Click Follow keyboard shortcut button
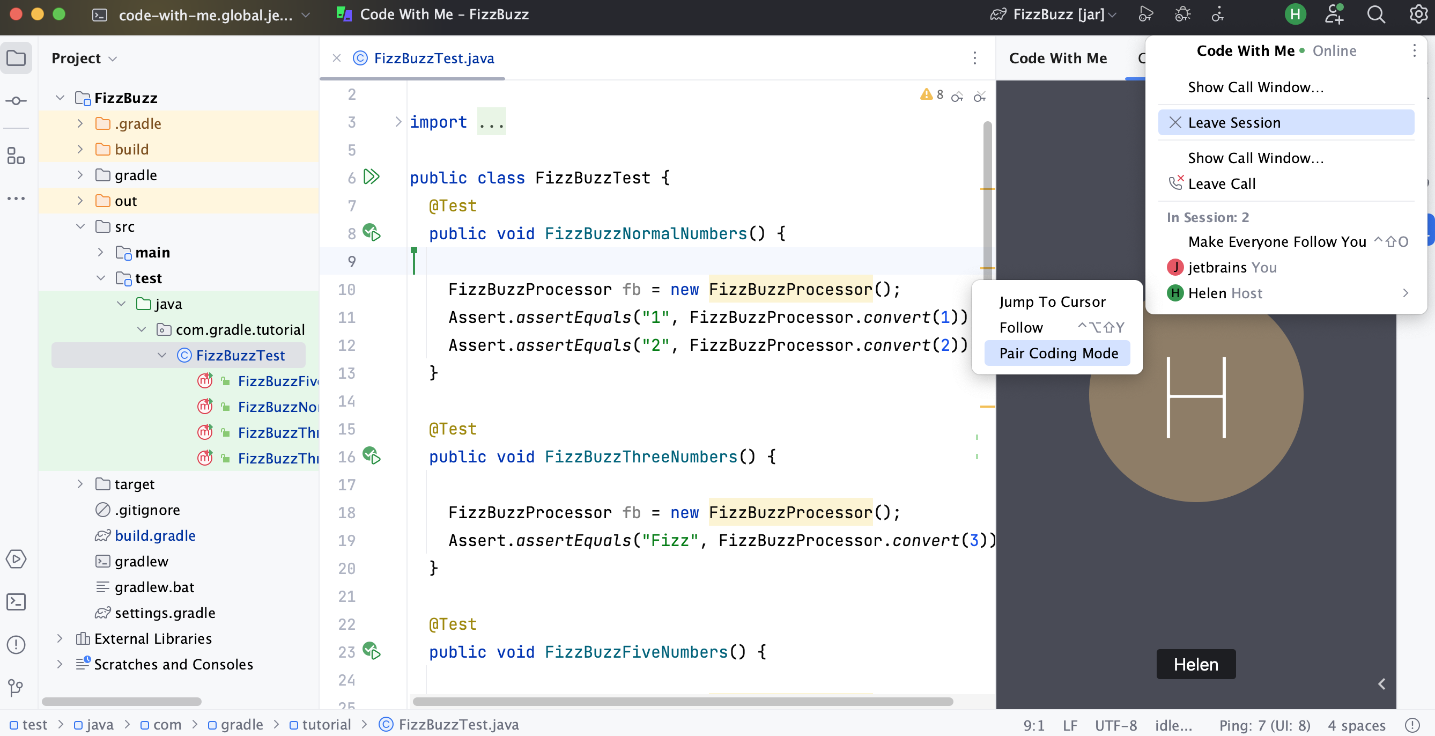 coord(1102,327)
